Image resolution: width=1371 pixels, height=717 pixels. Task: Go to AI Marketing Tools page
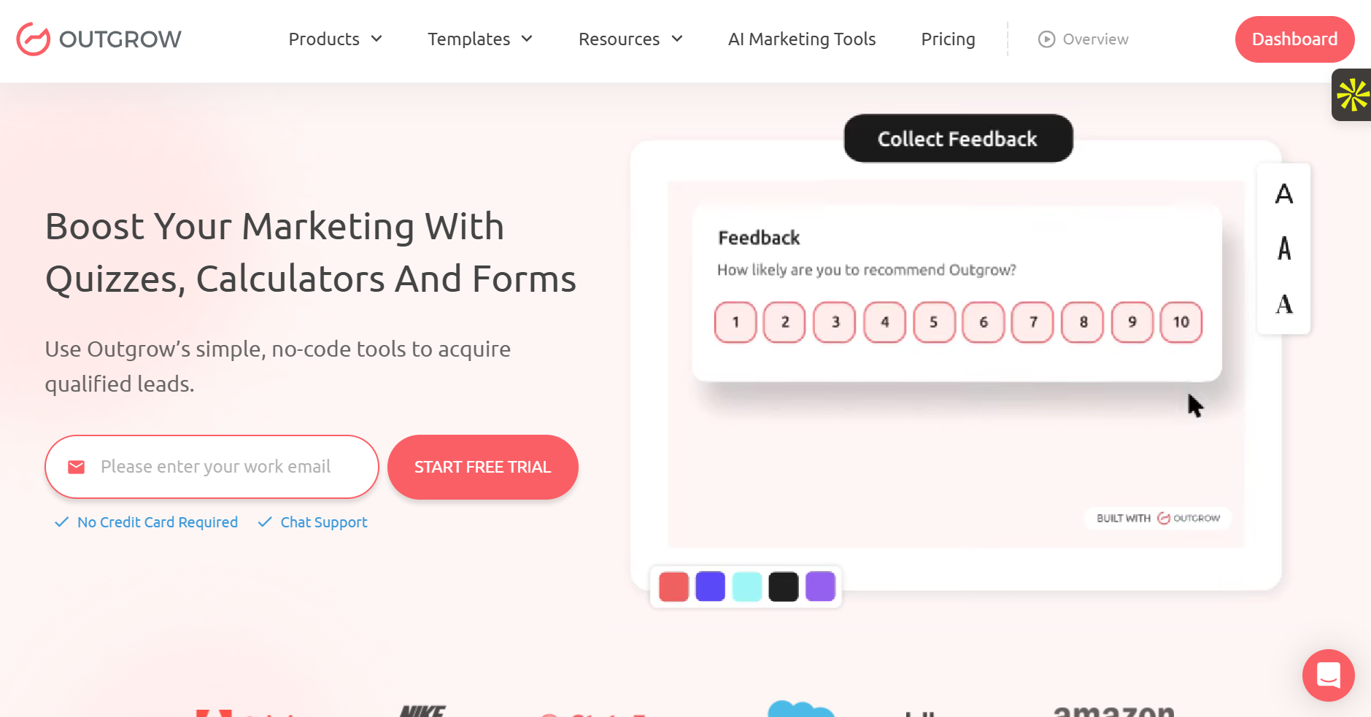pos(802,39)
